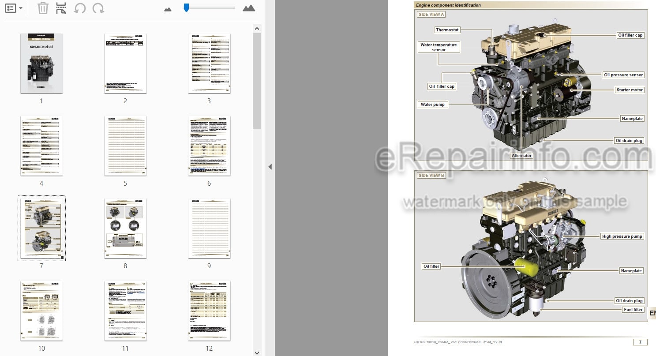Click the 'Thermostat' label in Side View A

pyautogui.click(x=447, y=30)
